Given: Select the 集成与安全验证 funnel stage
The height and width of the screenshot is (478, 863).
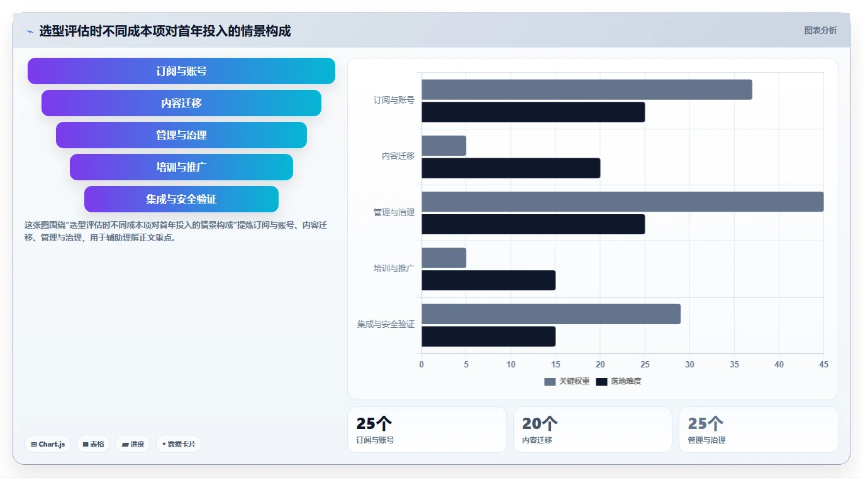Looking at the screenshot, I should [181, 199].
